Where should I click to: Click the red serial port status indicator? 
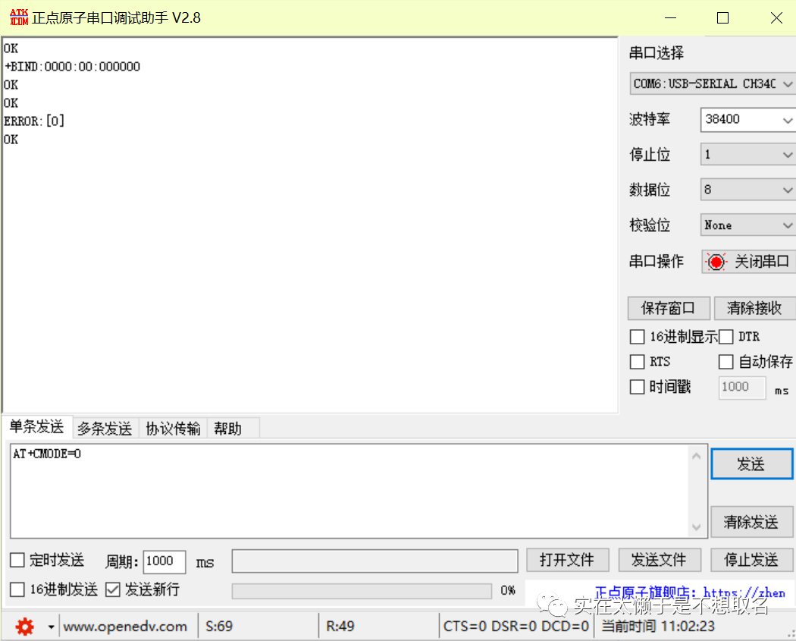click(716, 262)
